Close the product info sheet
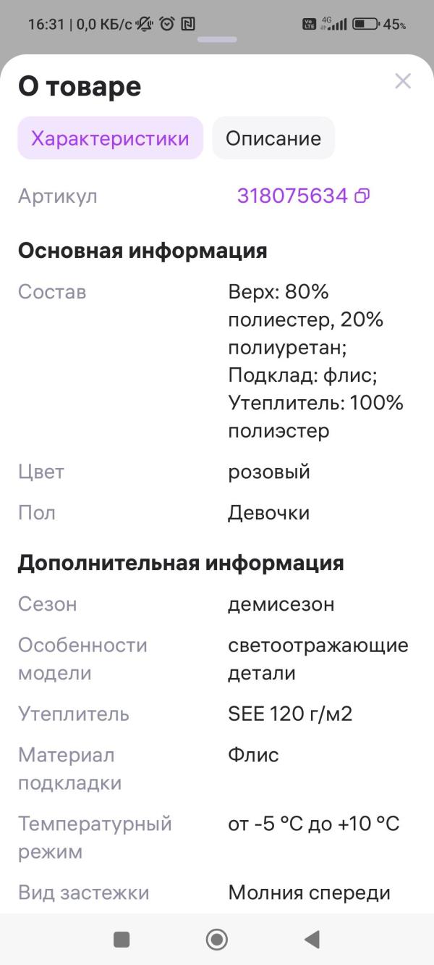 pyautogui.click(x=403, y=81)
